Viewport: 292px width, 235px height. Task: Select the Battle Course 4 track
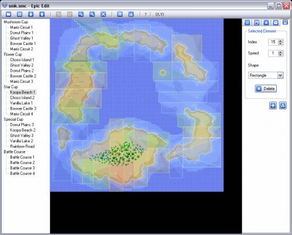pos(22,173)
